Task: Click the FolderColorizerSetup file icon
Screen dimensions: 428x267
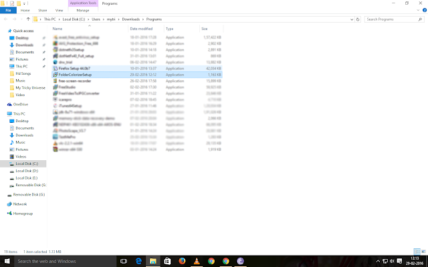Action: [x=55, y=75]
